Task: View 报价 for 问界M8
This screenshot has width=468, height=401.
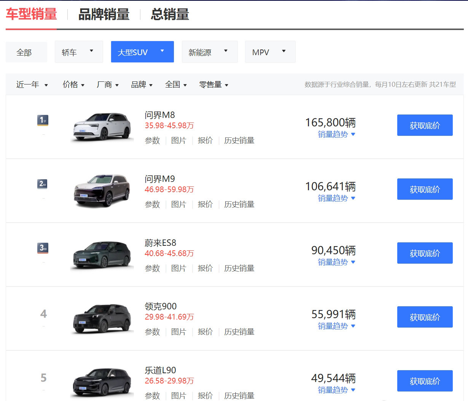Action: click(x=205, y=140)
